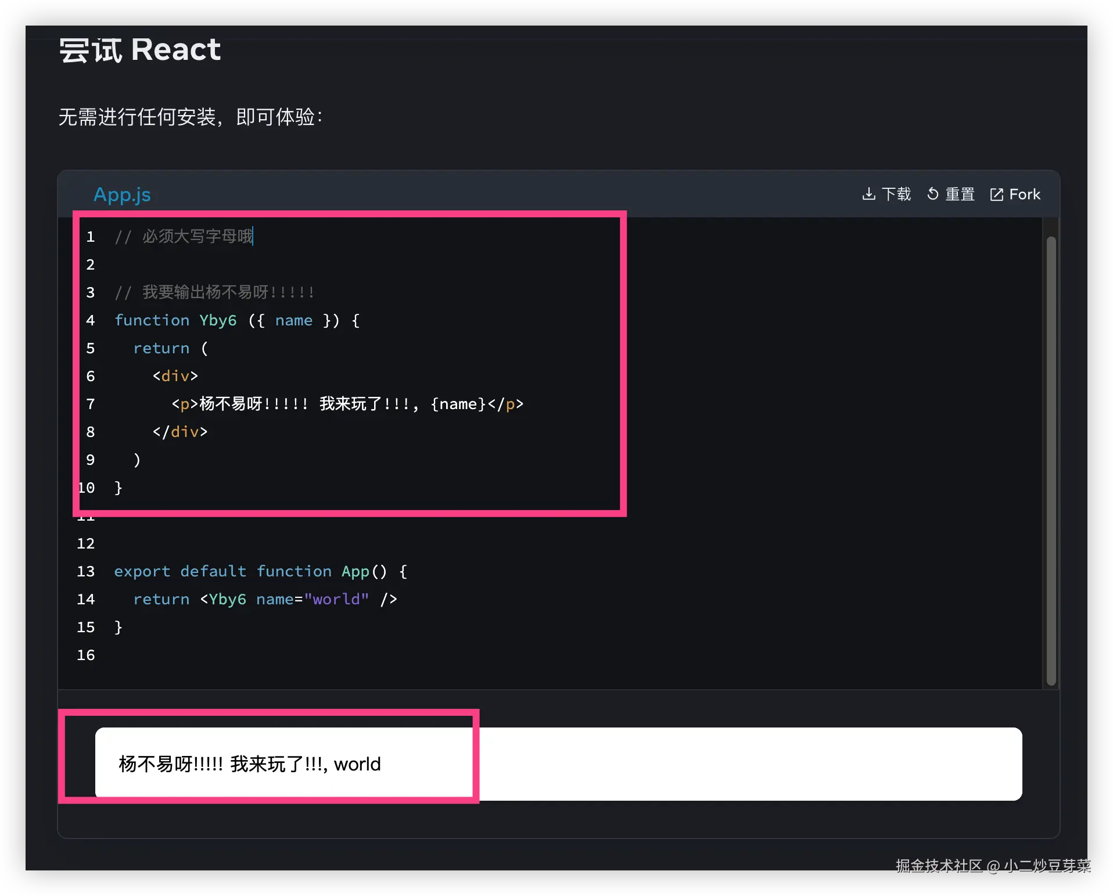Screen dimensions: 1113x896
Task: Place cursor in comment 必须大写字母哦
Action: (184, 236)
